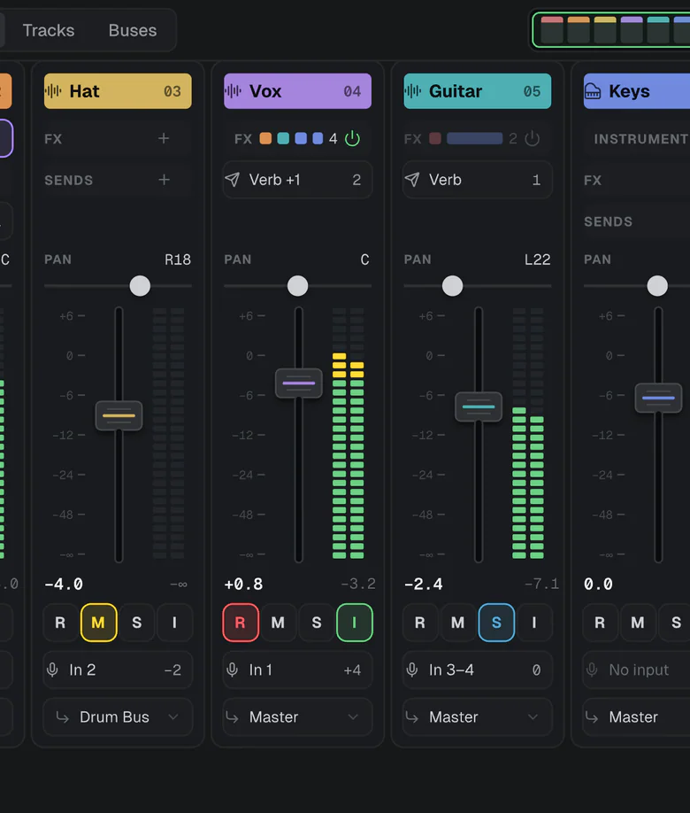Image resolution: width=690 pixels, height=813 pixels.
Task: Arm record on the Keys track
Action: pyautogui.click(x=600, y=623)
